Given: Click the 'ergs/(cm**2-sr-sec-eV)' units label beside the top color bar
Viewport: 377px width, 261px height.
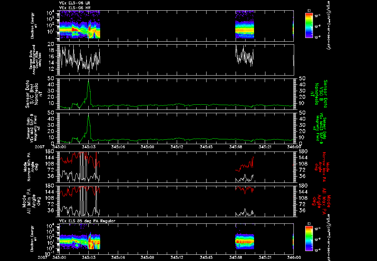Looking at the screenshot, I should pyautogui.click(x=328, y=25).
